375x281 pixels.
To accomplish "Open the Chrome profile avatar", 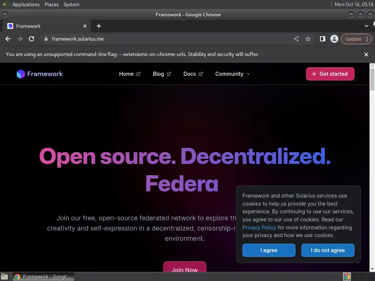I will pos(334,39).
